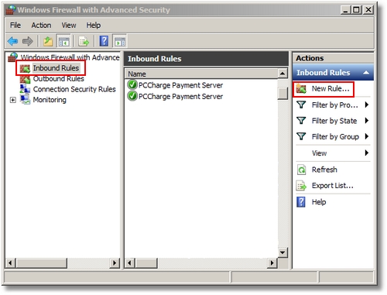
Task: Click the View action label in Actions
Action: [319, 153]
